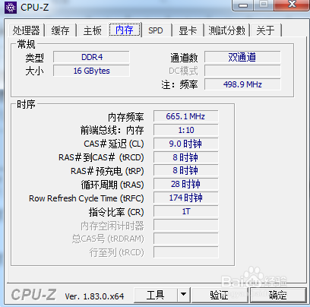Click the 1:10 FSB ratio value
The image size is (310, 307).
[x=185, y=130]
